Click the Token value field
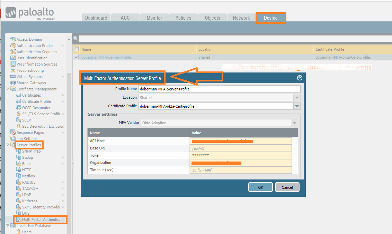 point(241,155)
